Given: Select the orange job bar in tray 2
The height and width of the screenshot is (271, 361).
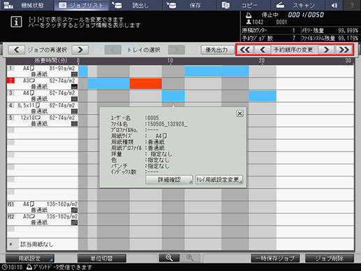Looking at the screenshot, I should (146, 84).
